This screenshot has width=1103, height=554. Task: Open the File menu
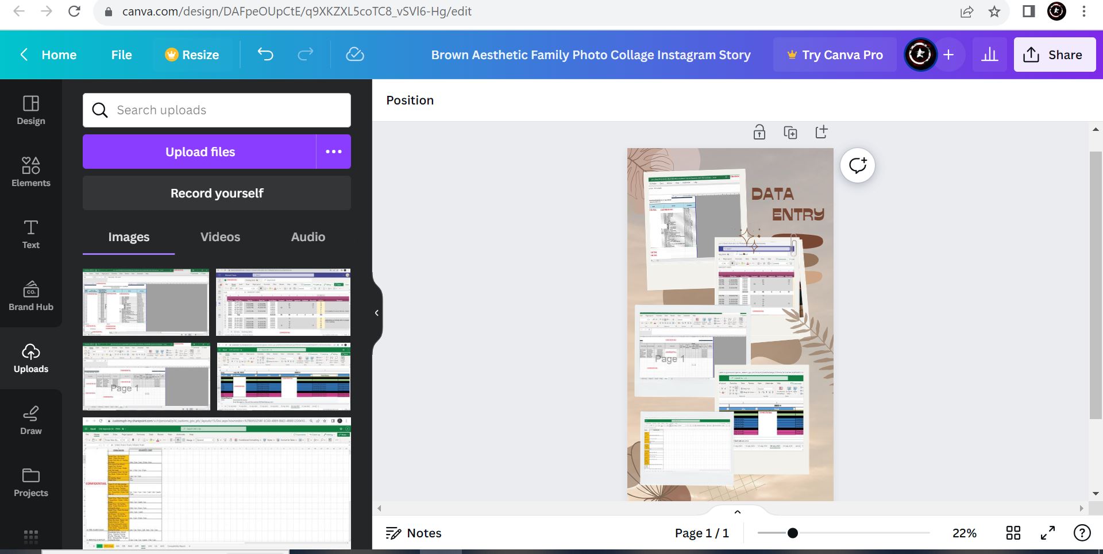tap(121, 55)
